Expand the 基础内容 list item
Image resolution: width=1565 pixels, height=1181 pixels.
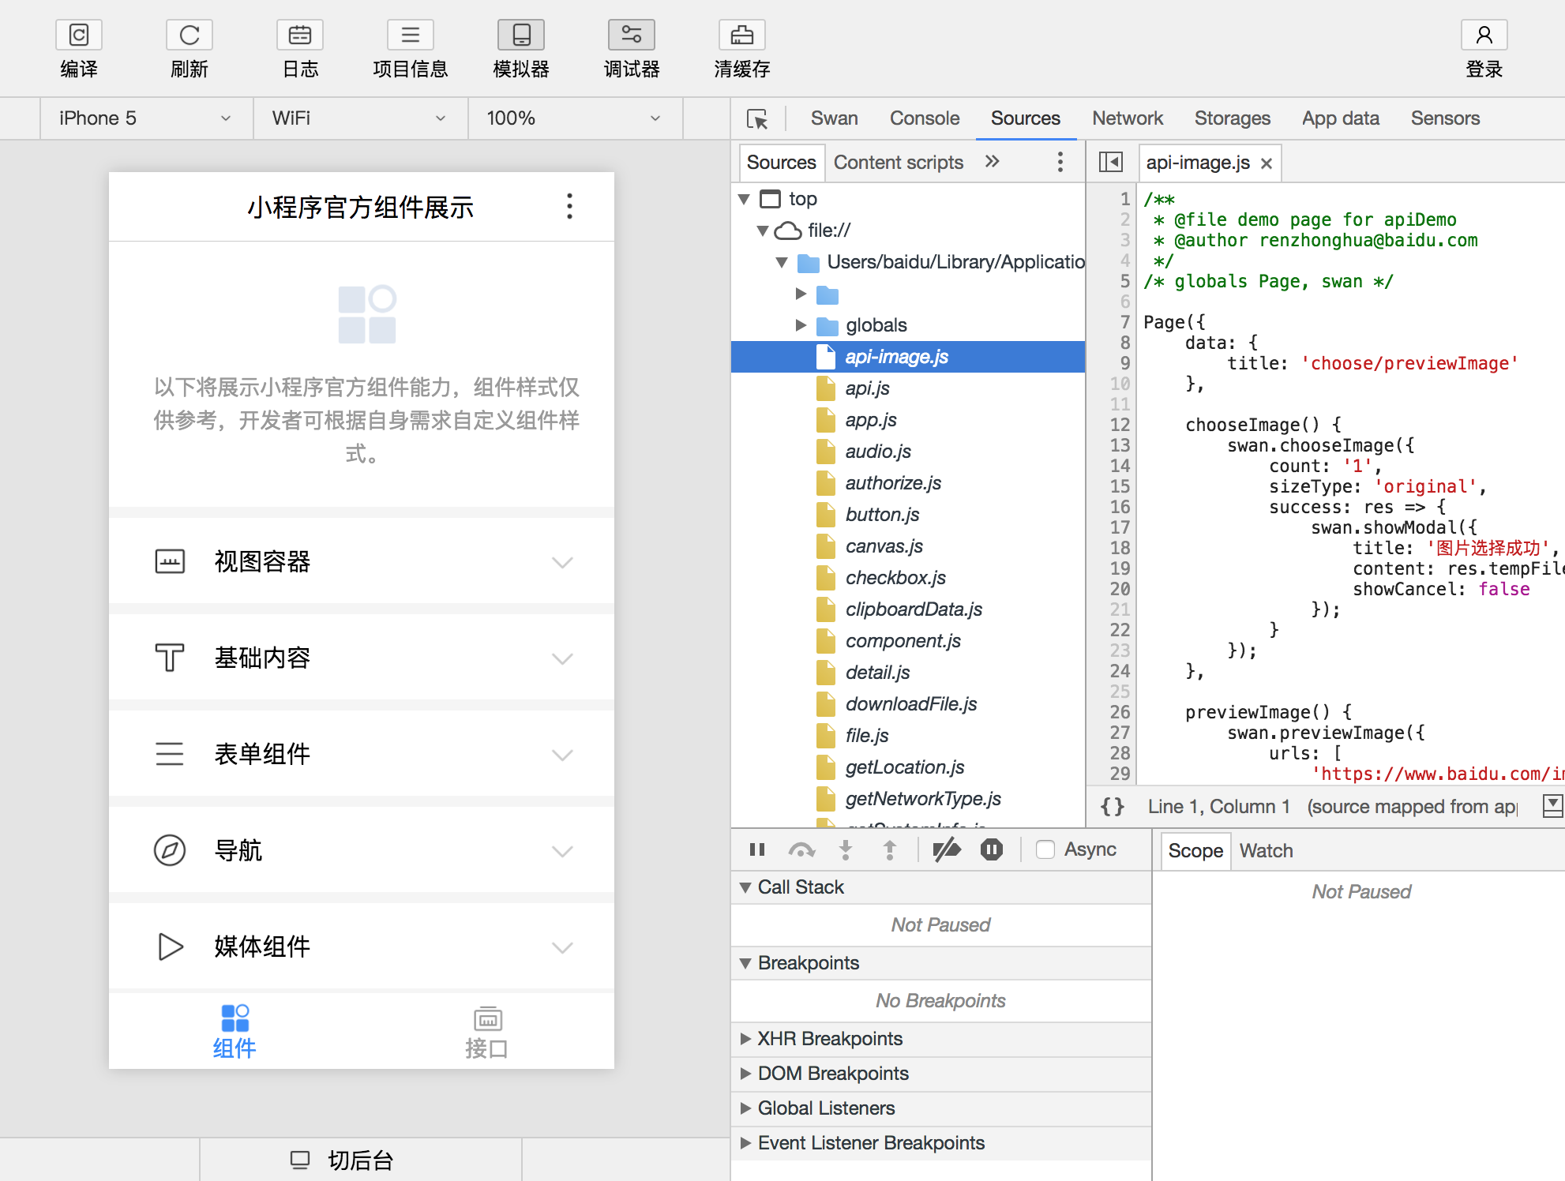(x=362, y=658)
